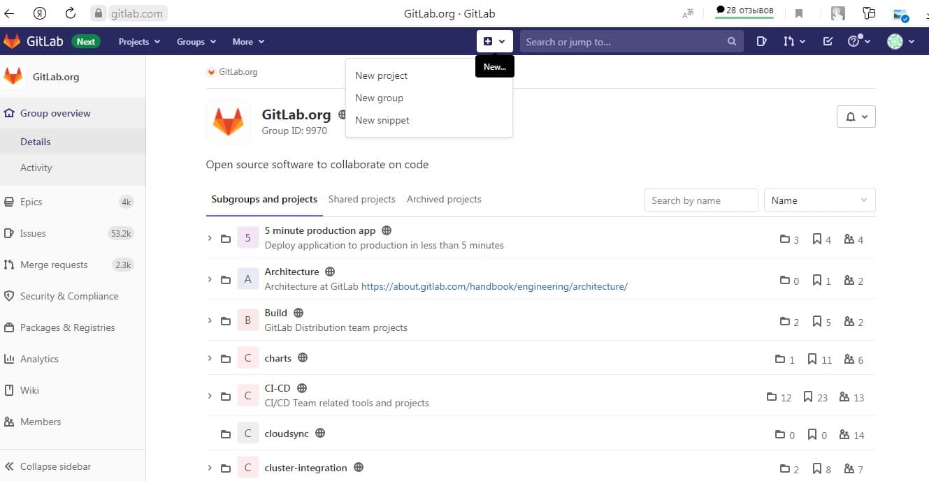The height and width of the screenshot is (481, 929).
Task: Click the search magnifier icon
Action: [x=731, y=42]
